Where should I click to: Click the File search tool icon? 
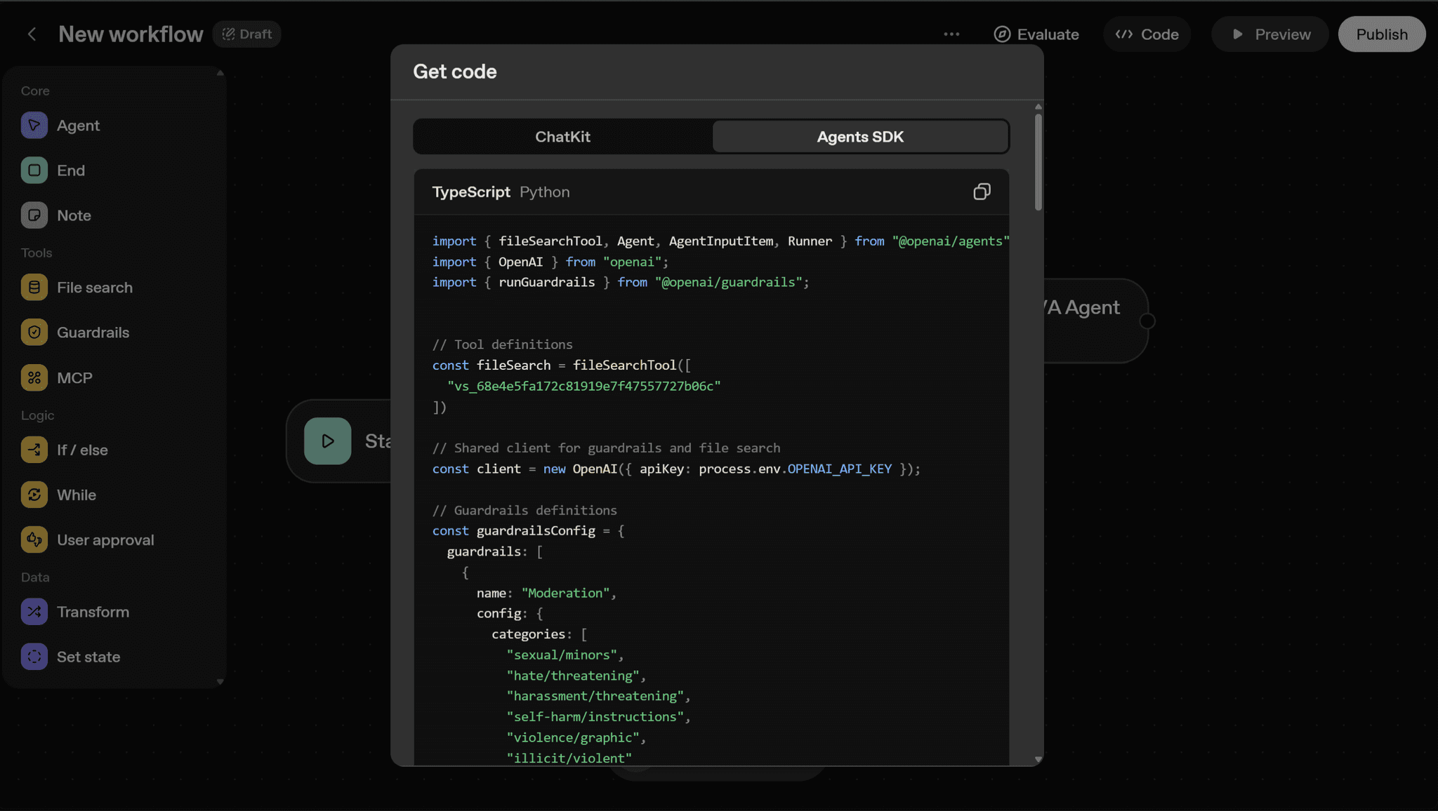tap(34, 287)
